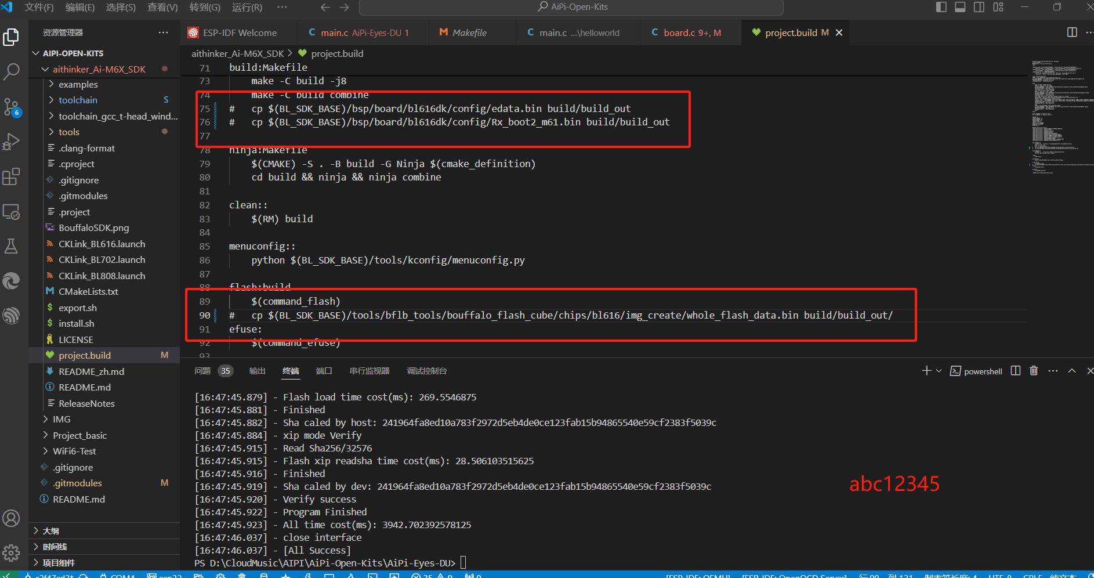The width and height of the screenshot is (1094, 578).
Task: Open the ESP-IDF Explorer icon in activity bar
Action: [11, 316]
